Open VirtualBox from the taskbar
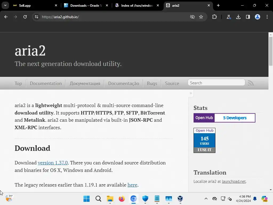The image size is (273, 205). (x=180, y=199)
